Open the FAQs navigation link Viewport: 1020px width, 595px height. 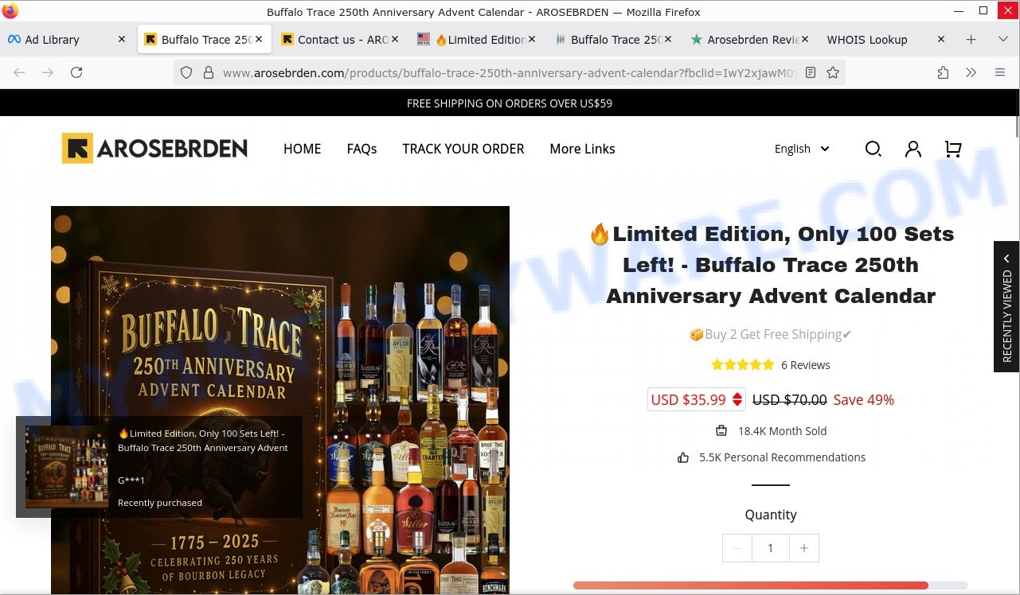pyautogui.click(x=361, y=149)
